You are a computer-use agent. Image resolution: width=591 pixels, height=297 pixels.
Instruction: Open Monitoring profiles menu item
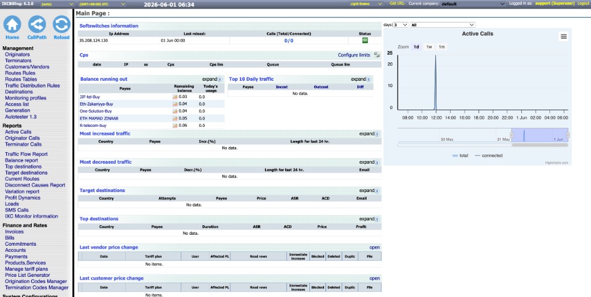point(25,98)
